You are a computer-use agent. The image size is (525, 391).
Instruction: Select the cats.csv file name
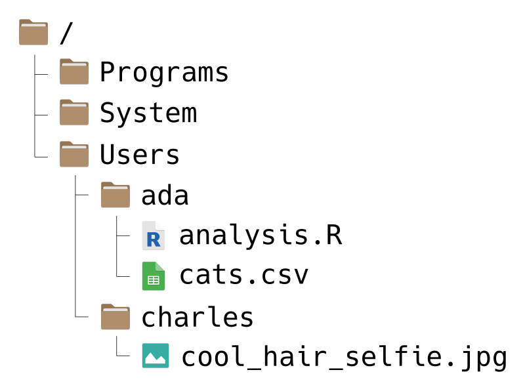point(244,276)
